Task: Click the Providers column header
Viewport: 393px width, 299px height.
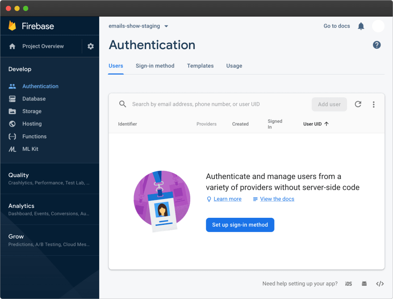Action: point(206,124)
